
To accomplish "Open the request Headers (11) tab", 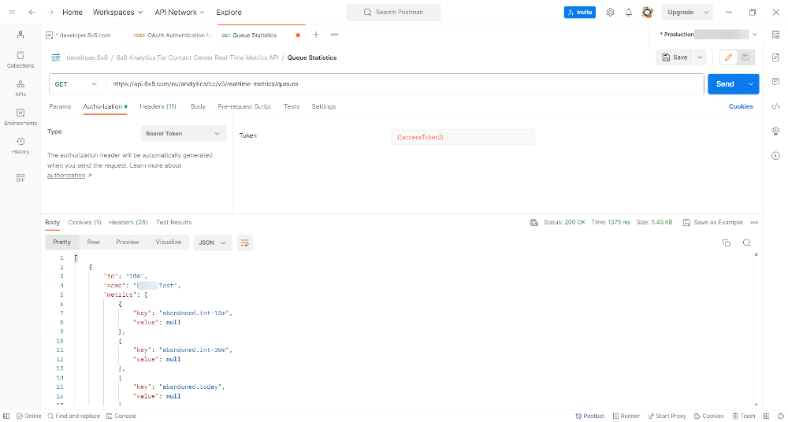I will point(158,106).
